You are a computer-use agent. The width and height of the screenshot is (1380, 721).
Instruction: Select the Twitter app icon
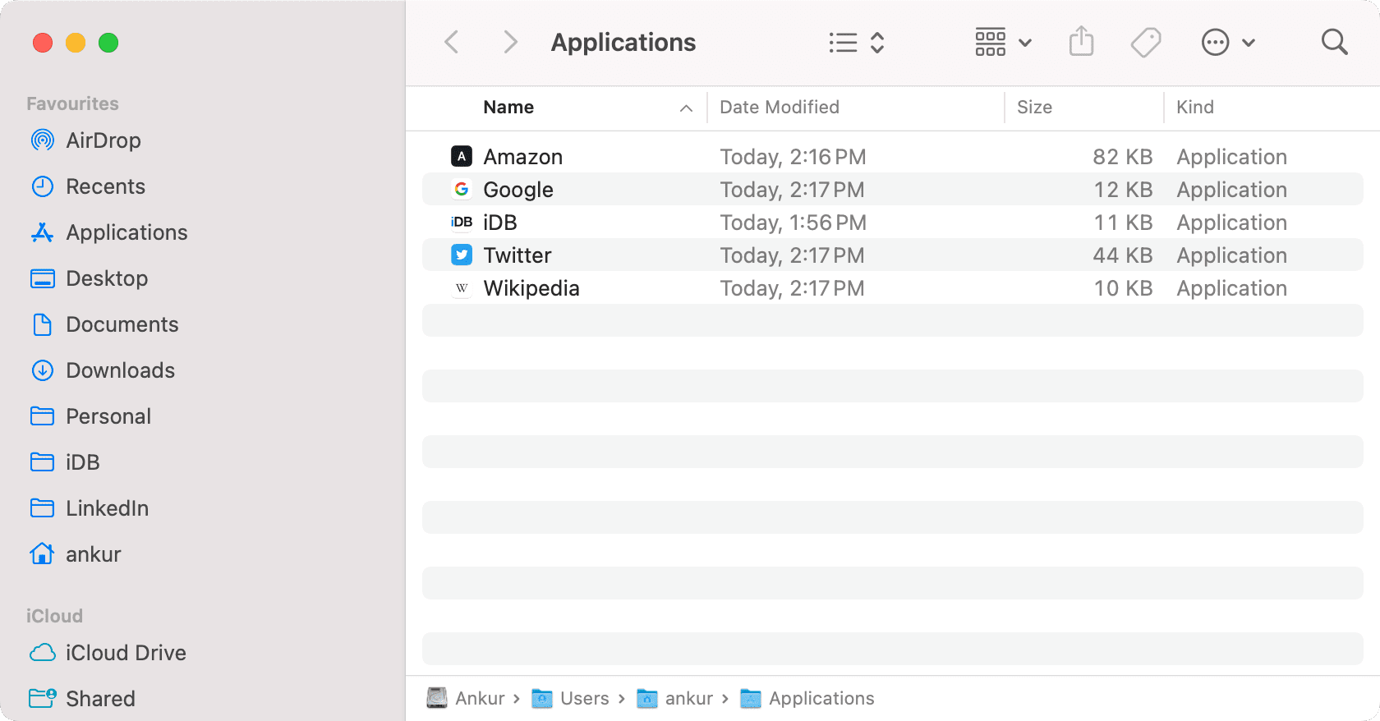coord(462,255)
